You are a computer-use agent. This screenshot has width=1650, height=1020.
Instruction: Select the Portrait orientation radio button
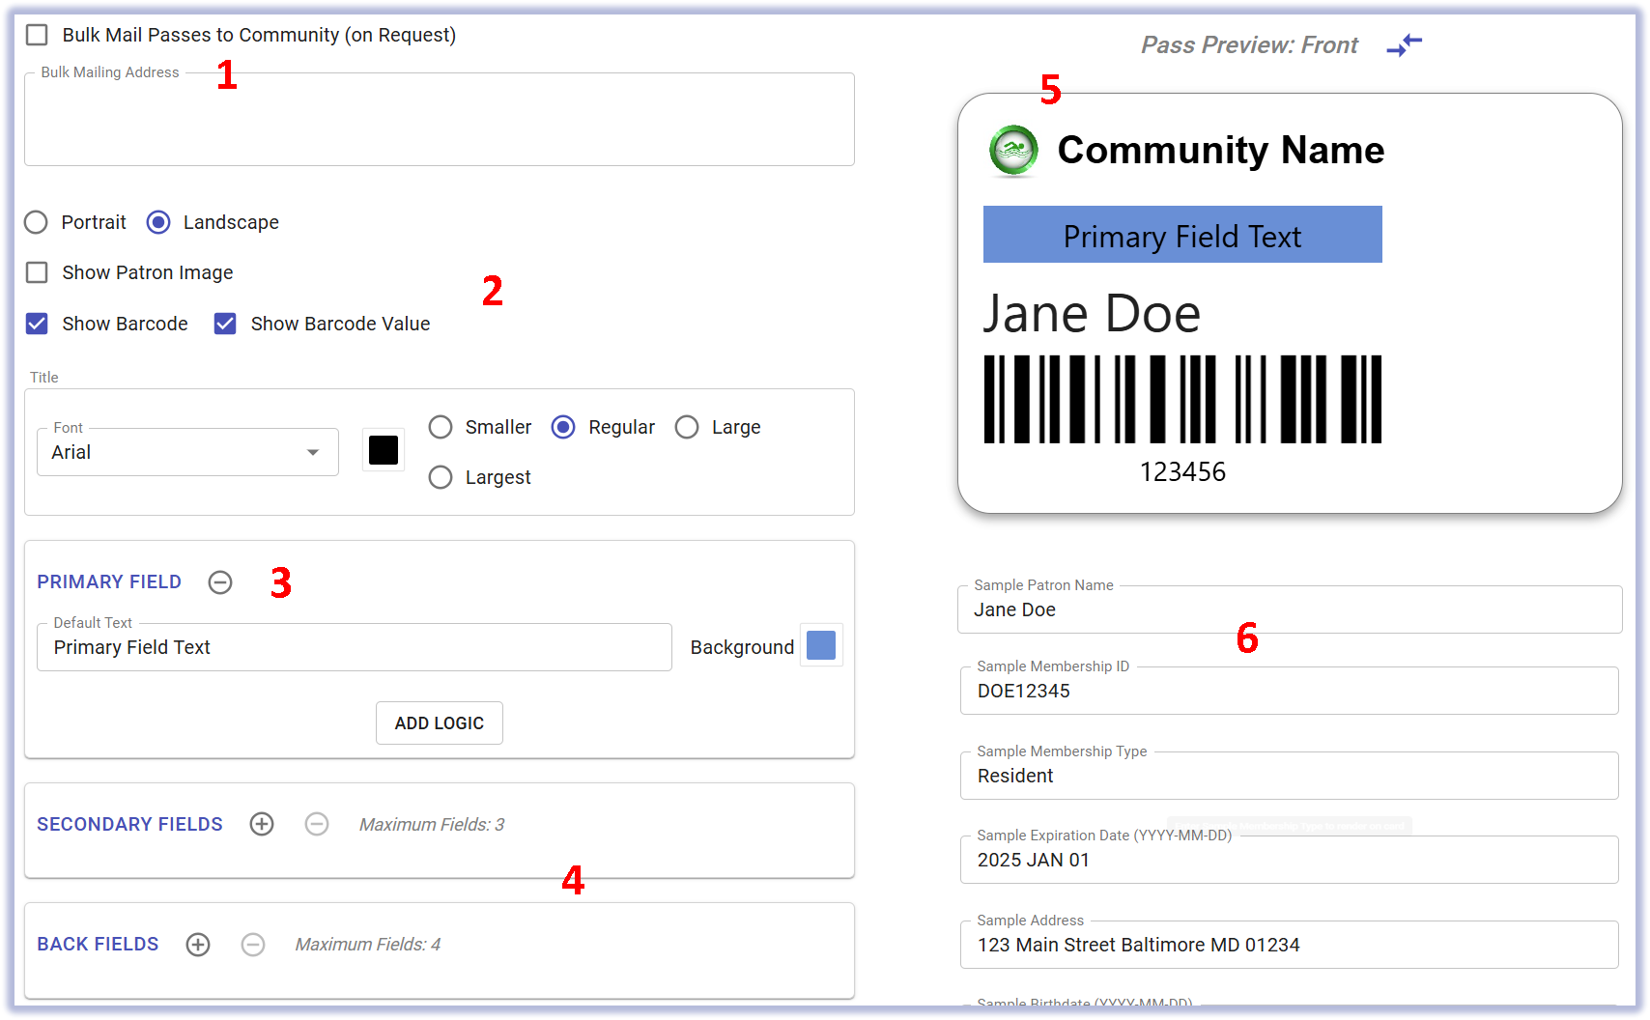(36, 222)
